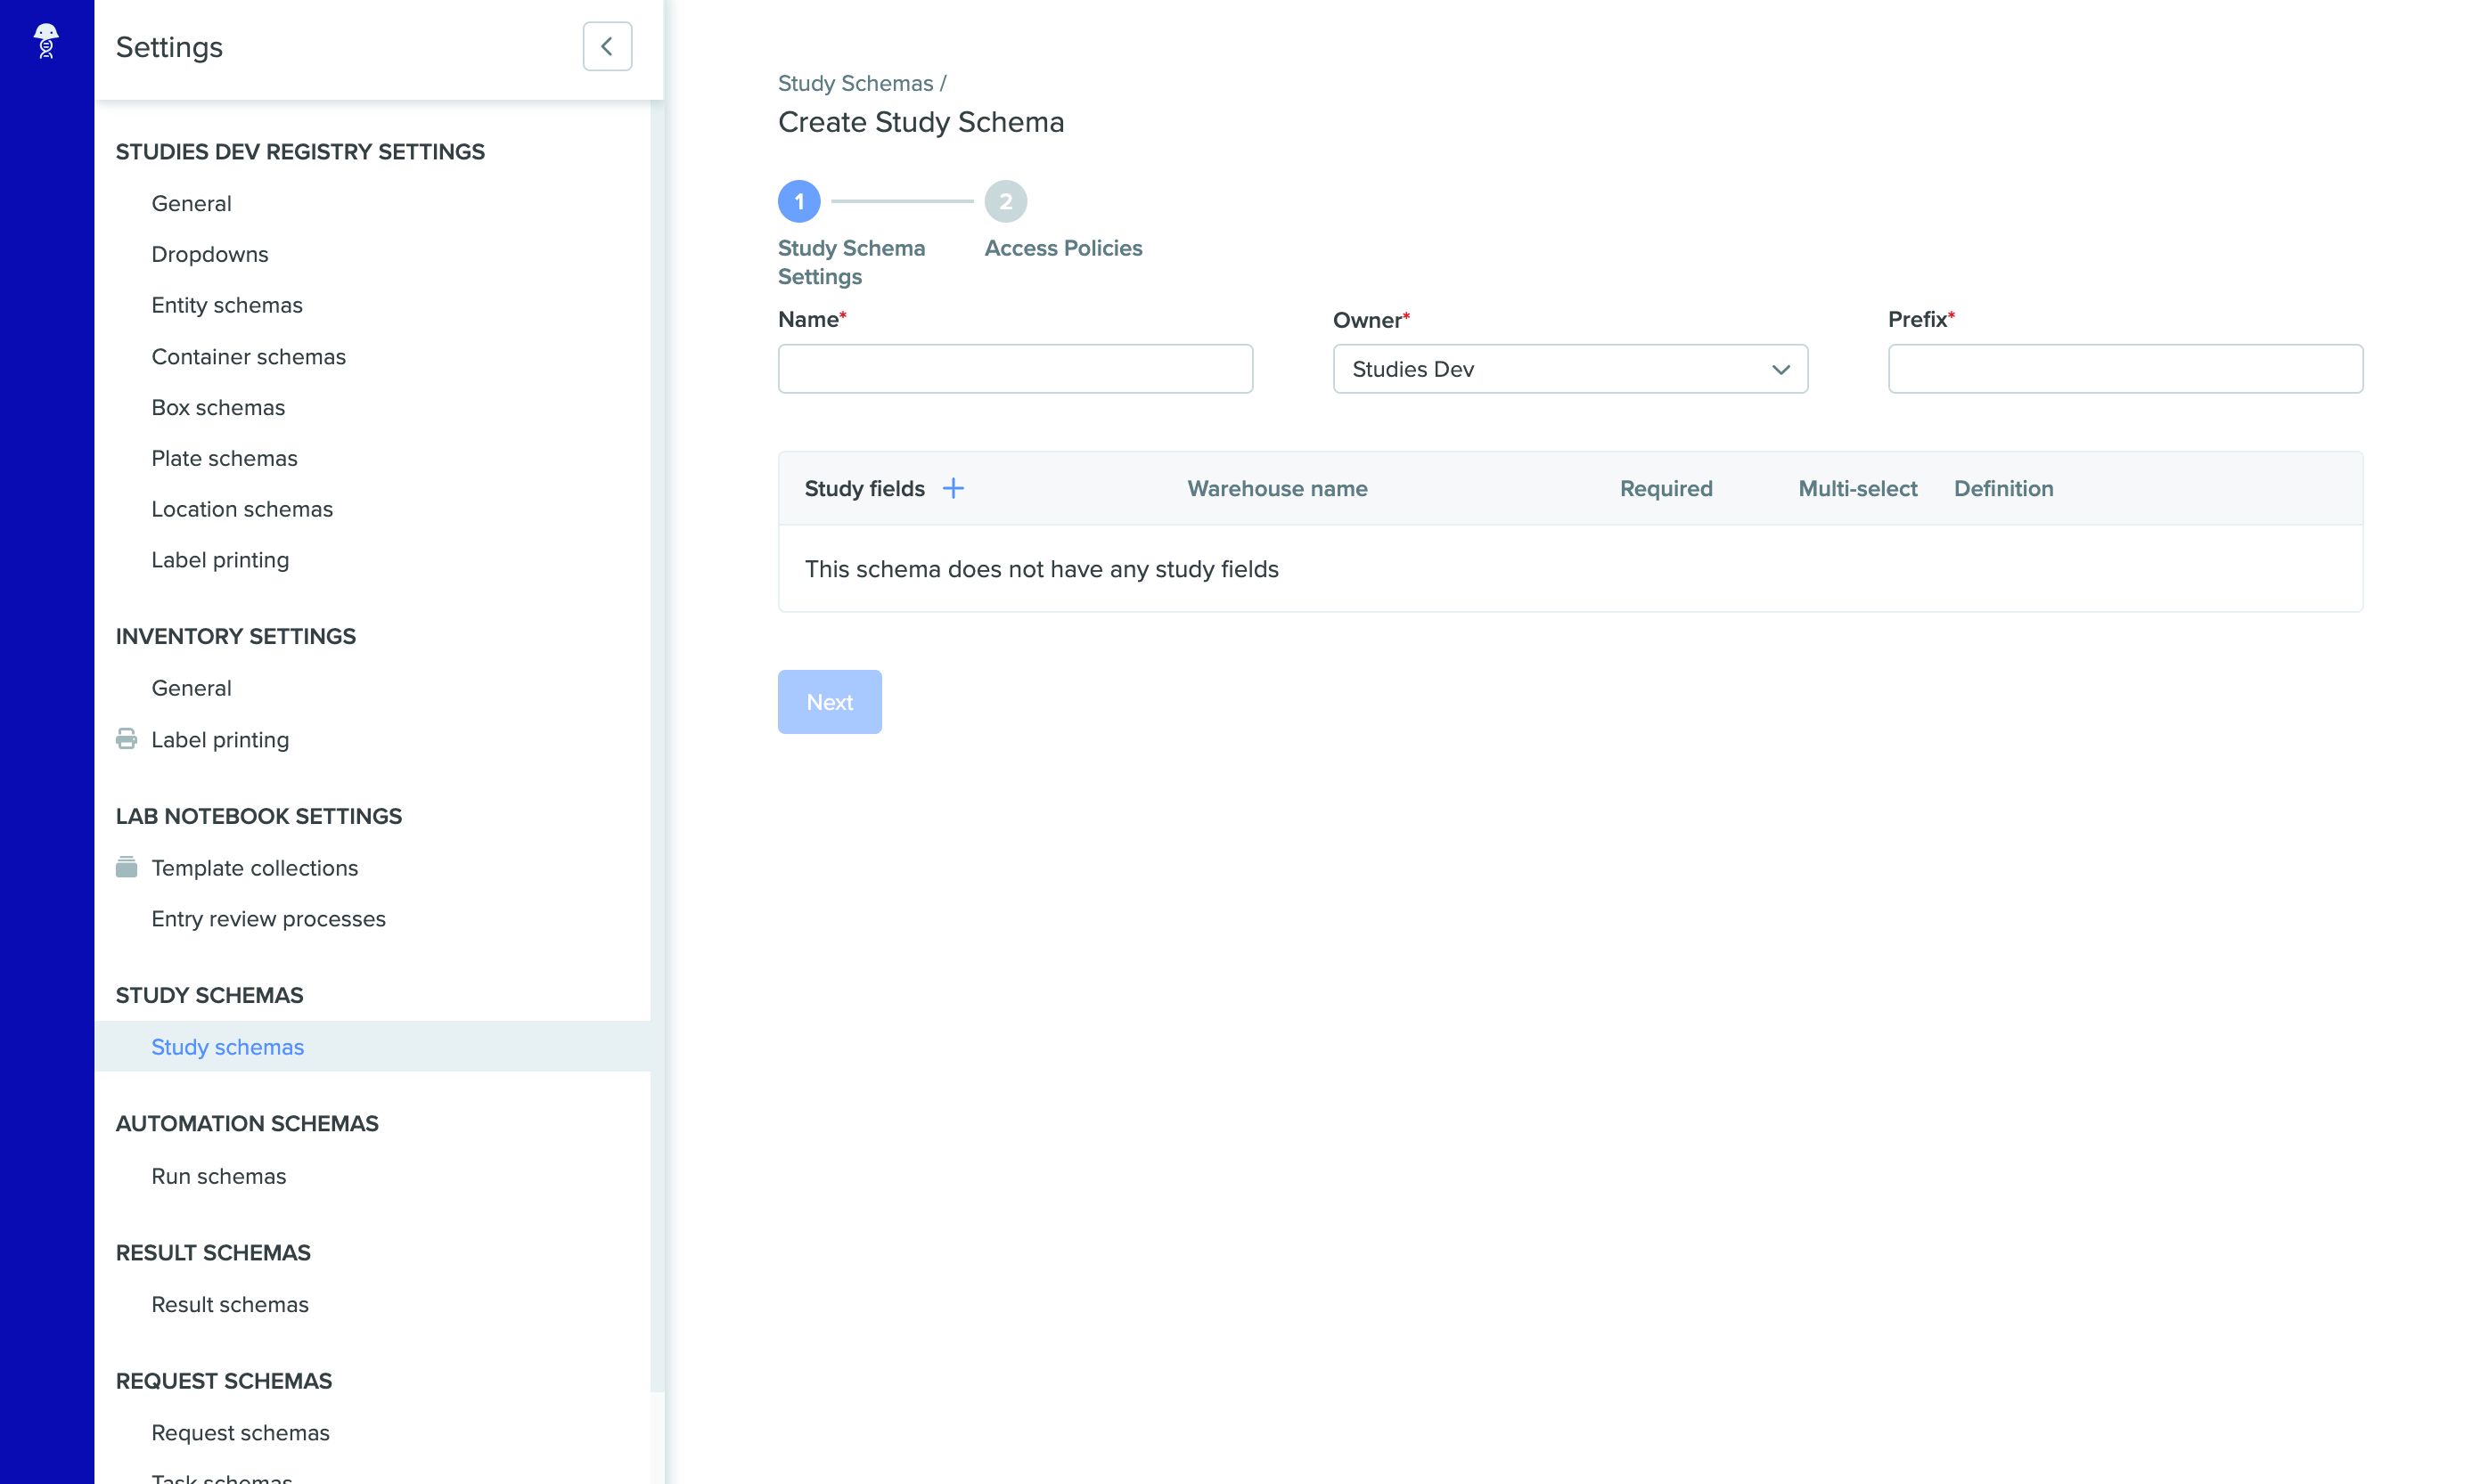Select step 1 Study Schema Settings circle
This screenshot has height=1484, width=2472.
click(x=798, y=201)
